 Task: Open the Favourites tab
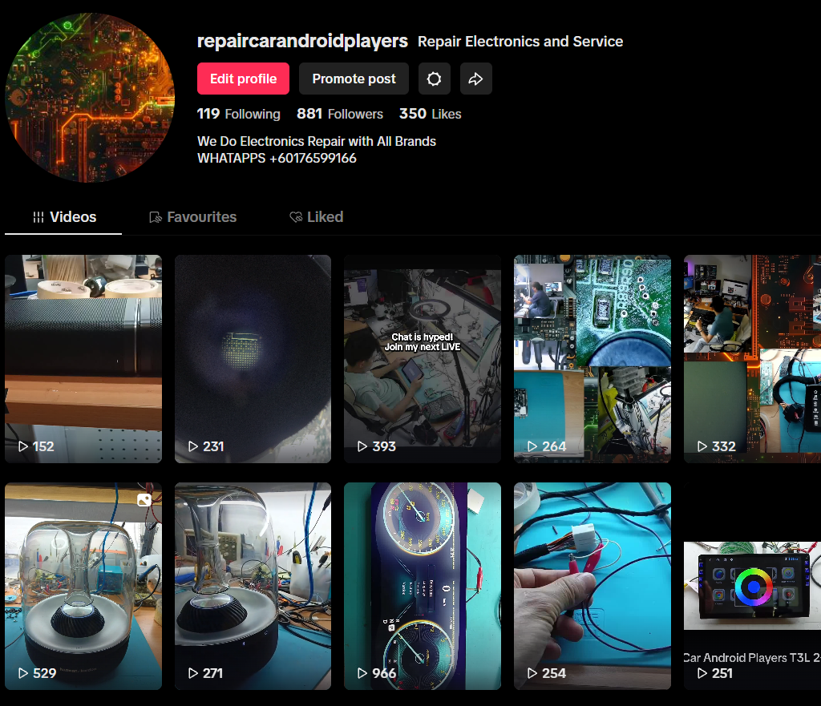coord(193,217)
